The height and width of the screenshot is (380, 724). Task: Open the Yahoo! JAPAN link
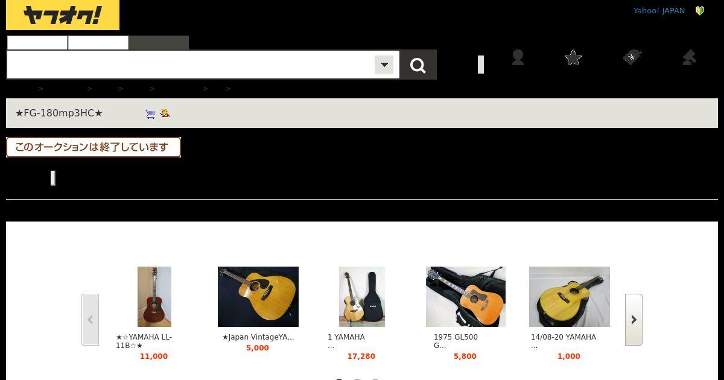click(659, 11)
